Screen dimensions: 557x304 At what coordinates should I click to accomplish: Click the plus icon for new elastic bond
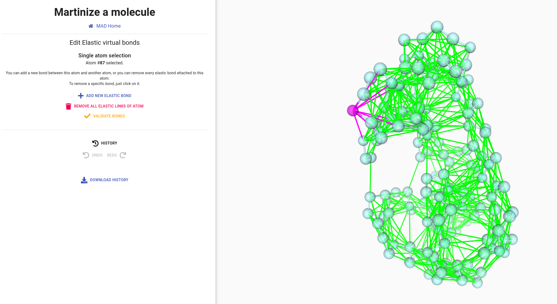[x=81, y=96]
